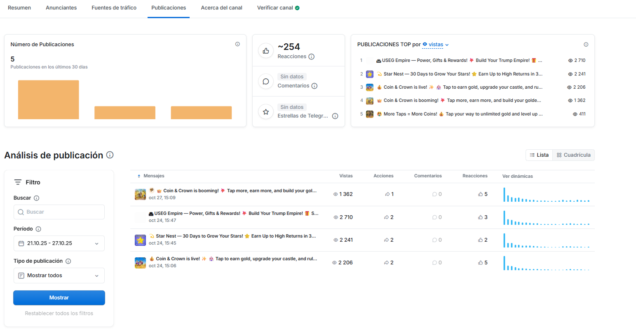This screenshot has width=636, height=332.
Task: Click the info icon next to Comentarios
Action: pos(314,86)
